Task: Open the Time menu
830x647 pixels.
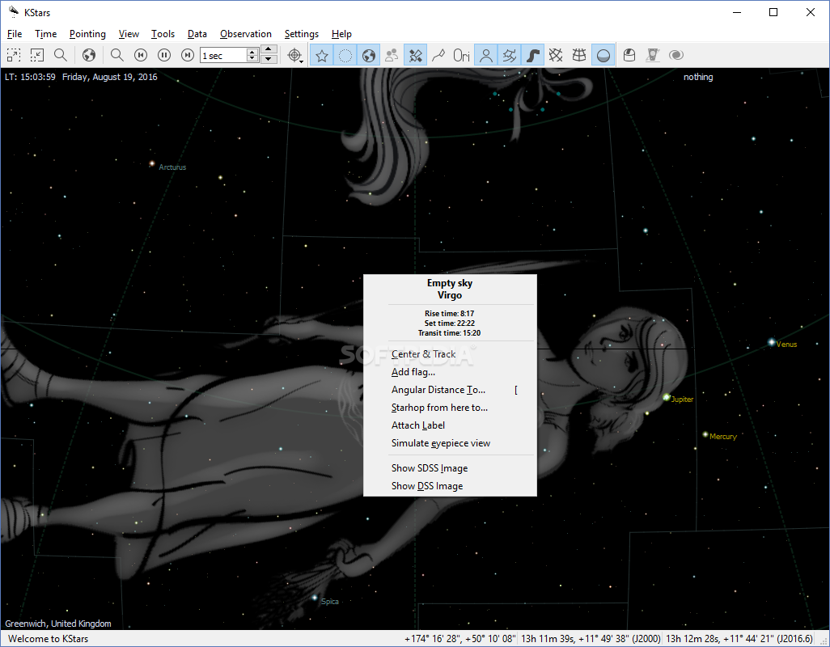Action: 45,34
